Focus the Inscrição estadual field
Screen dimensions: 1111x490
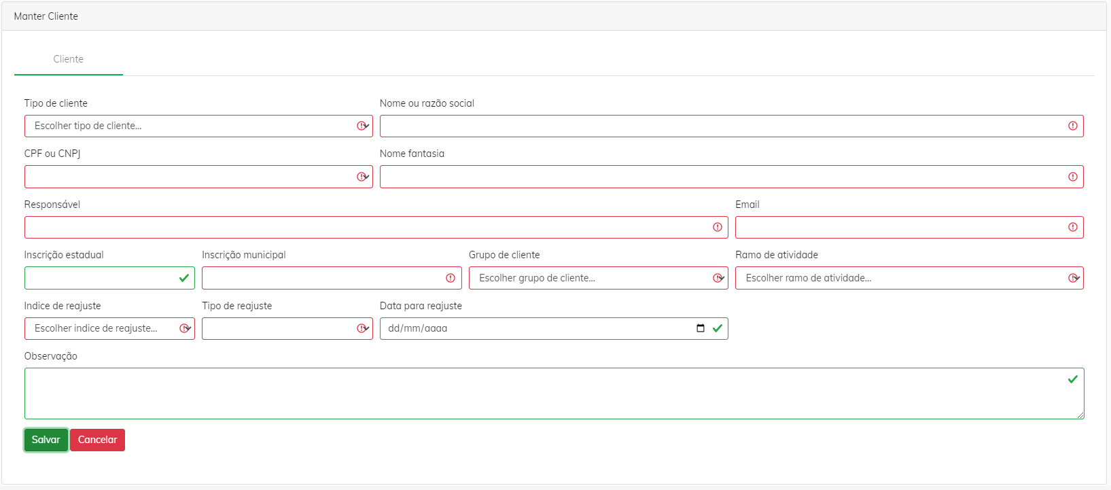pos(109,278)
